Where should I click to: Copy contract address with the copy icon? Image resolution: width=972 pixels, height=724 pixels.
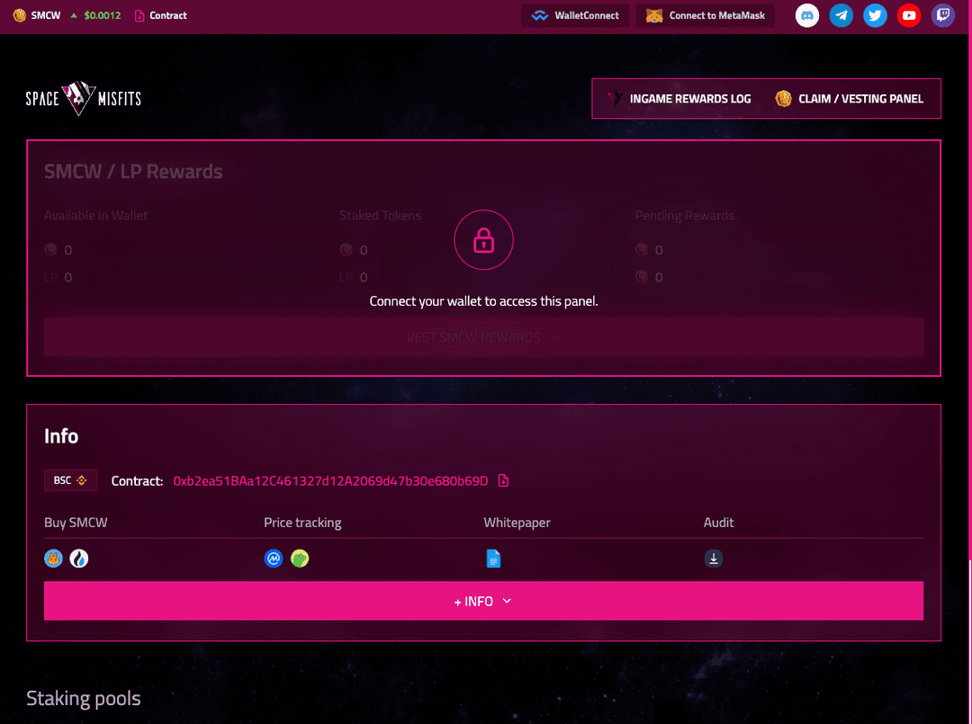pos(503,480)
